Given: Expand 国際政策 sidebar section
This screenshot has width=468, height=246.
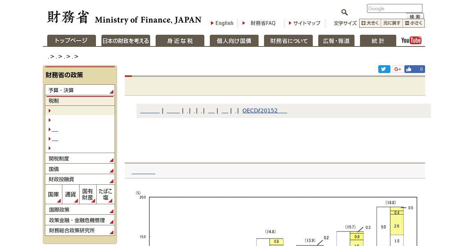Looking at the screenshot, I should click(x=80, y=210).
